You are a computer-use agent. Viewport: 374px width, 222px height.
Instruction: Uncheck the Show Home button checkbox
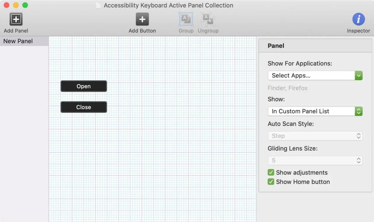point(271,182)
